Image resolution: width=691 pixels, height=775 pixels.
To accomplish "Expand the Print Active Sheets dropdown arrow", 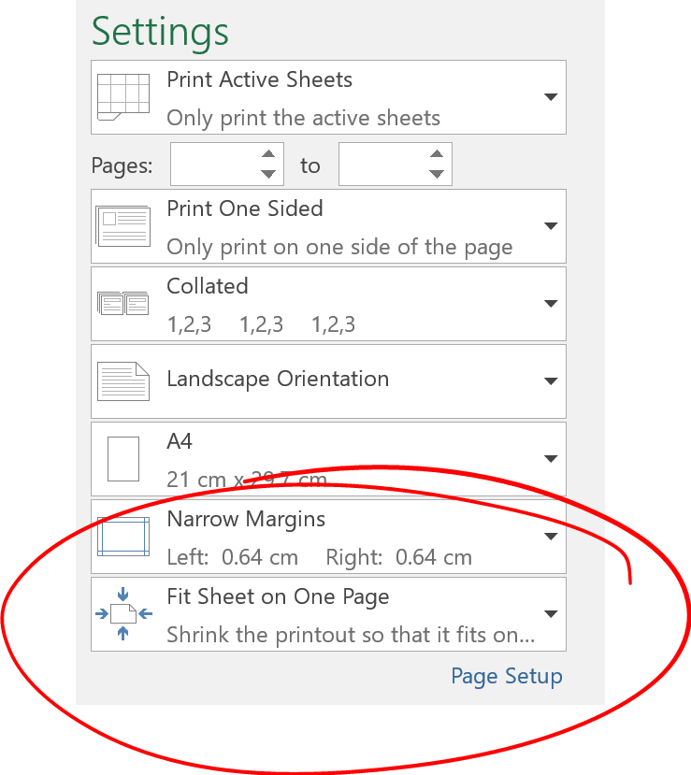I will [551, 97].
